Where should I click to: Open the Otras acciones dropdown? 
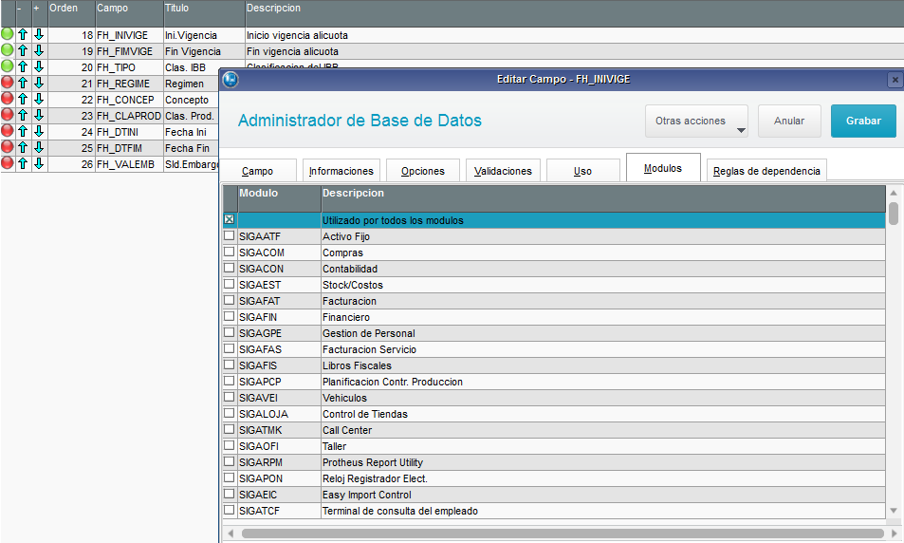tap(696, 121)
